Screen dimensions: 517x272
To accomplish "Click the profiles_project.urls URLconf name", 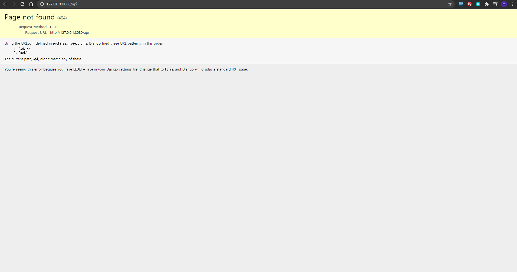I will tap(70, 43).
